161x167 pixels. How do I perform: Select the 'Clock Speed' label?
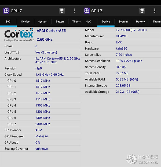point(13,75)
